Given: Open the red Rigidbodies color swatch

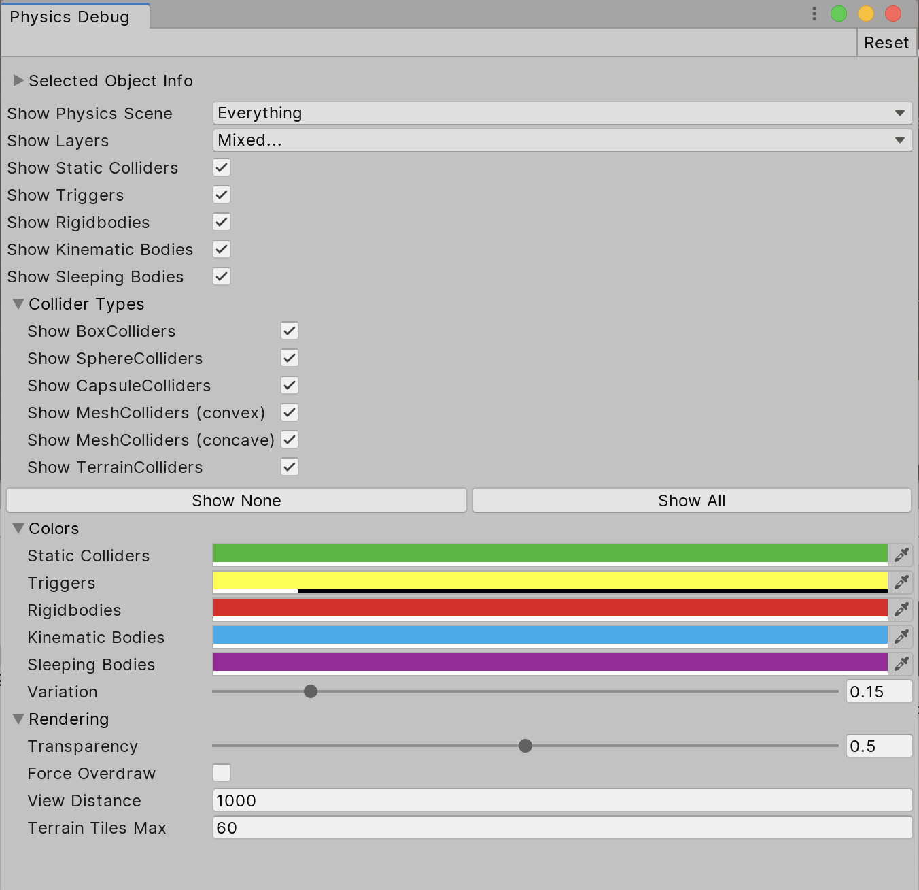Looking at the screenshot, I should [551, 610].
